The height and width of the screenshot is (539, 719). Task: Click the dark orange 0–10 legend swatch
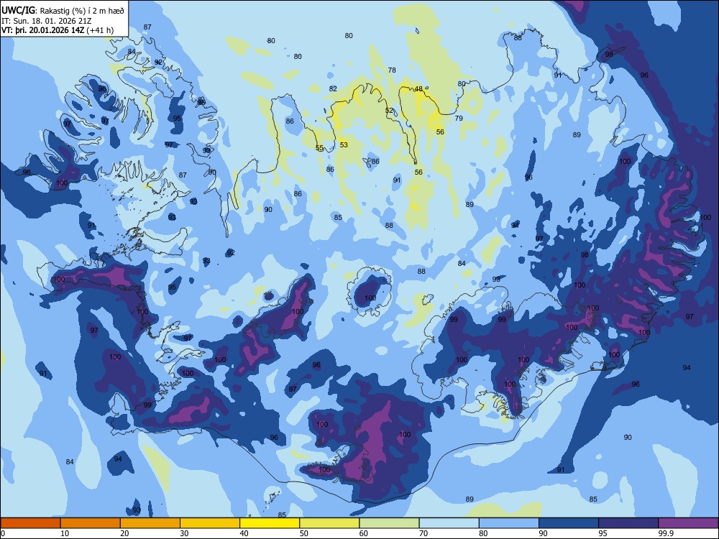(x=30, y=523)
